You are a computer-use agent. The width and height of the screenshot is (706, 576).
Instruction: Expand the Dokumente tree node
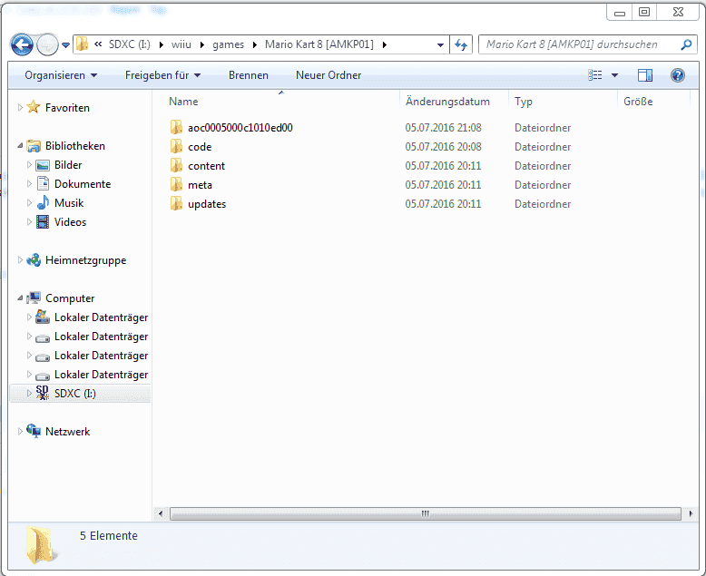pos(29,183)
